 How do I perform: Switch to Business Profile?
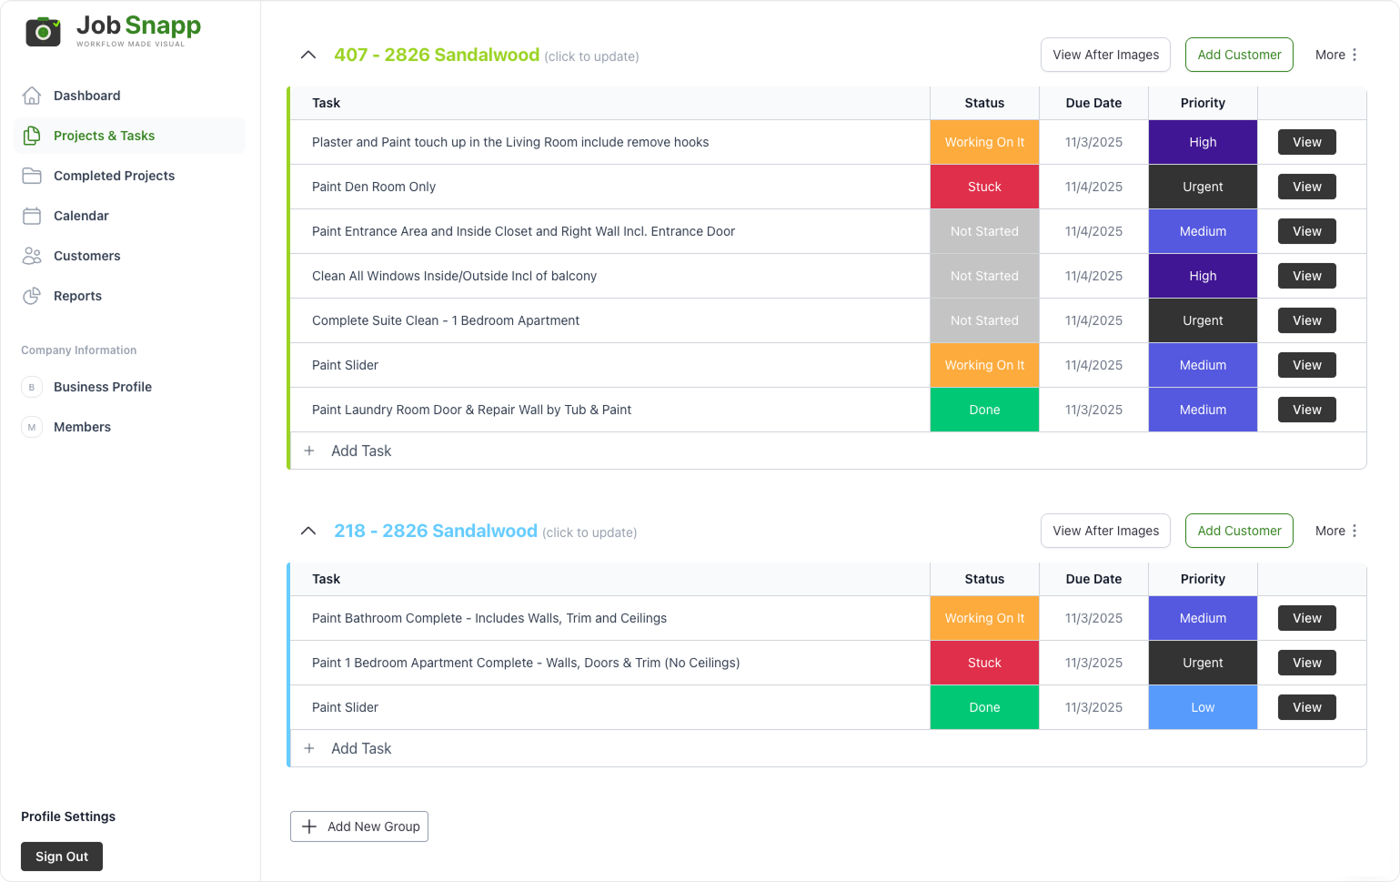tap(103, 387)
